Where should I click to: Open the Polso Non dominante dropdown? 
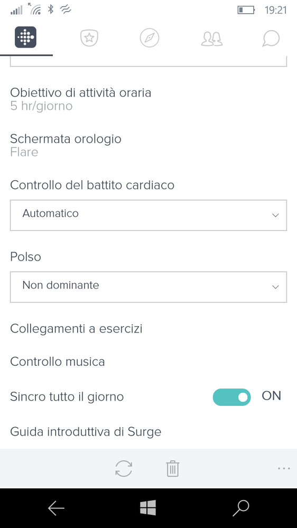point(148,287)
